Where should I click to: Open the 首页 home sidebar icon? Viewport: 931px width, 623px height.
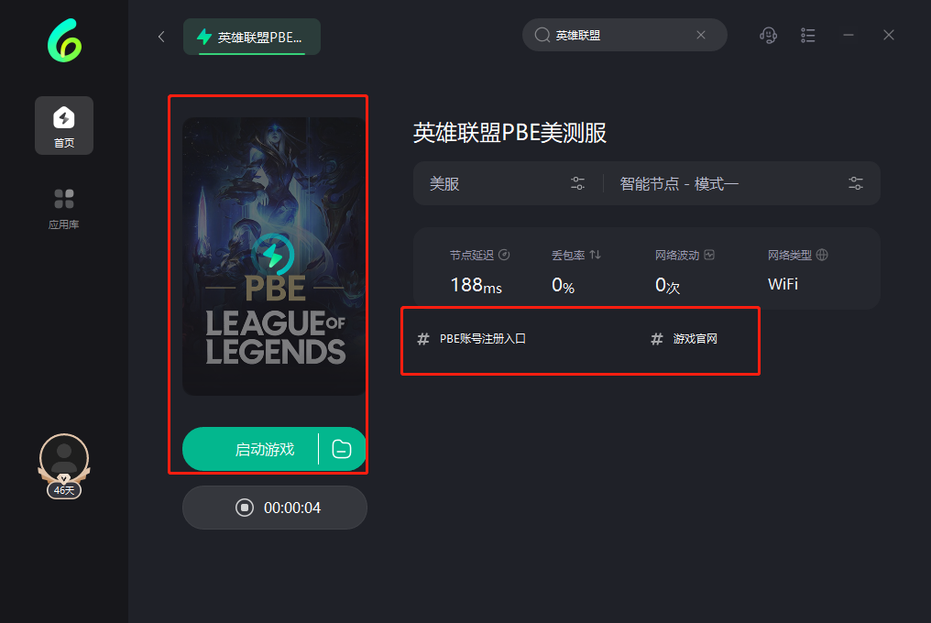pos(64,126)
